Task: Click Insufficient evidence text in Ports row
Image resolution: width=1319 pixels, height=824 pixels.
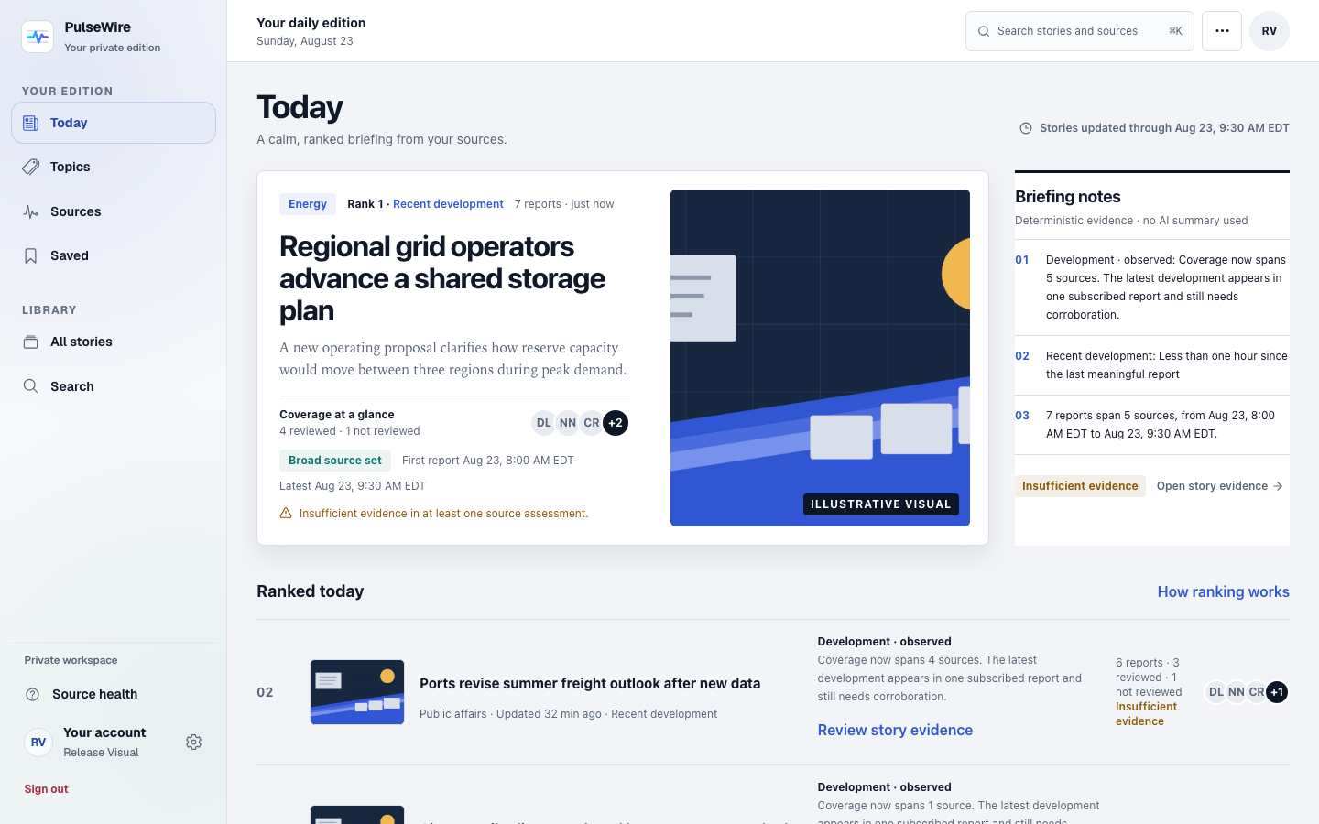Action: point(1146,714)
